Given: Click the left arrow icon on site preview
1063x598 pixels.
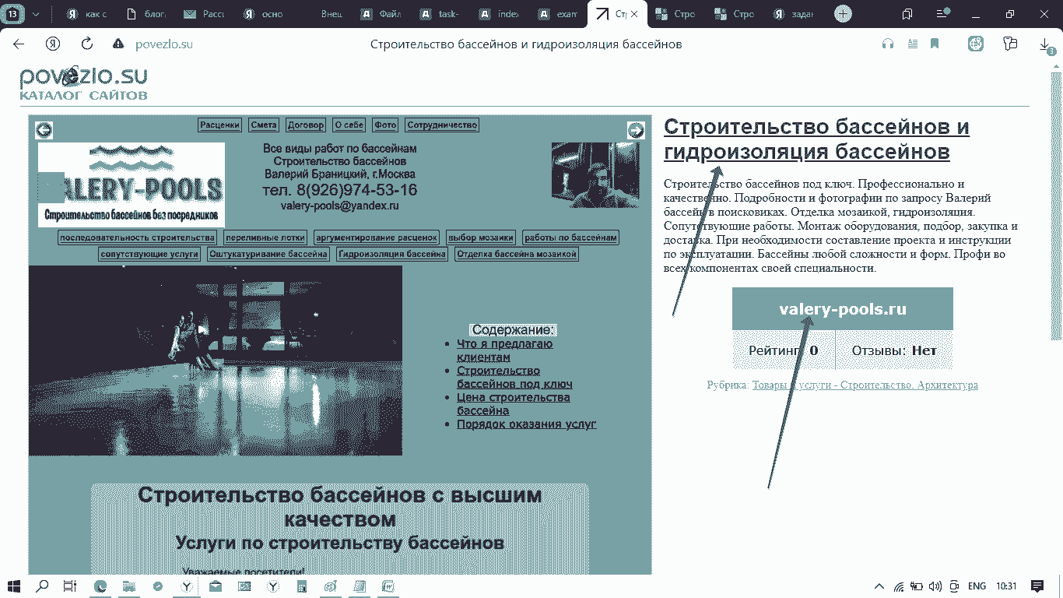Looking at the screenshot, I should pos(44,130).
